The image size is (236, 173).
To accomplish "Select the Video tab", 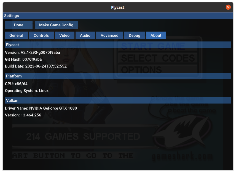I will click(x=64, y=35).
